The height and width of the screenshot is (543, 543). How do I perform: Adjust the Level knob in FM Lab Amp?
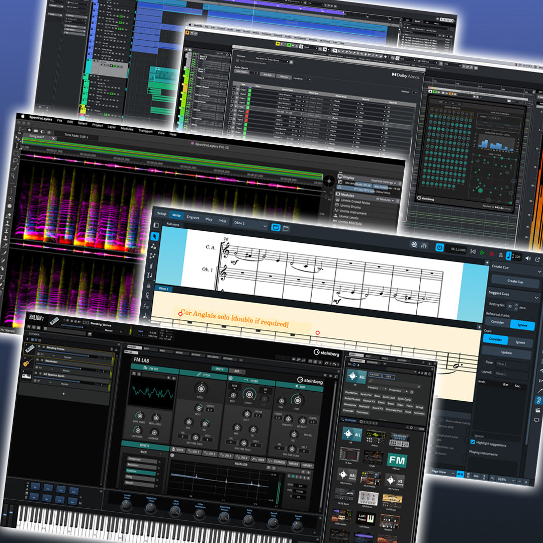pos(297,400)
